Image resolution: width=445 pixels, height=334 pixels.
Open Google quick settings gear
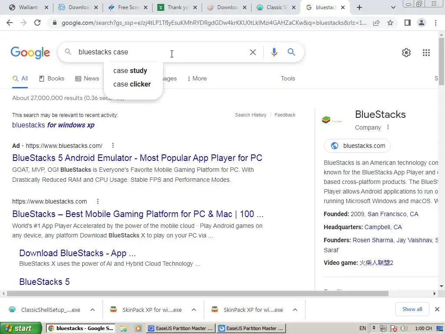pyautogui.click(x=406, y=53)
